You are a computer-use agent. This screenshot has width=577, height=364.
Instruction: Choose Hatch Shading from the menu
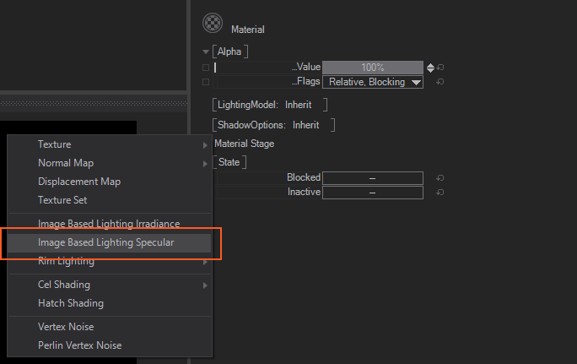71,303
